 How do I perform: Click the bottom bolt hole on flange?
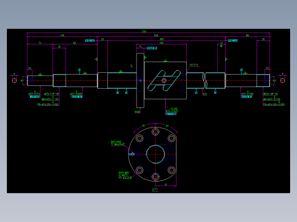click(155, 177)
